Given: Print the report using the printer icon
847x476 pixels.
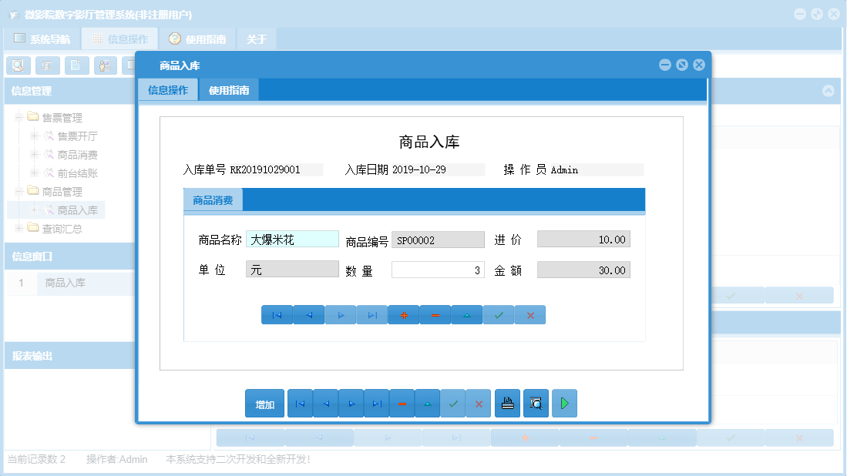Looking at the screenshot, I should coord(507,403).
